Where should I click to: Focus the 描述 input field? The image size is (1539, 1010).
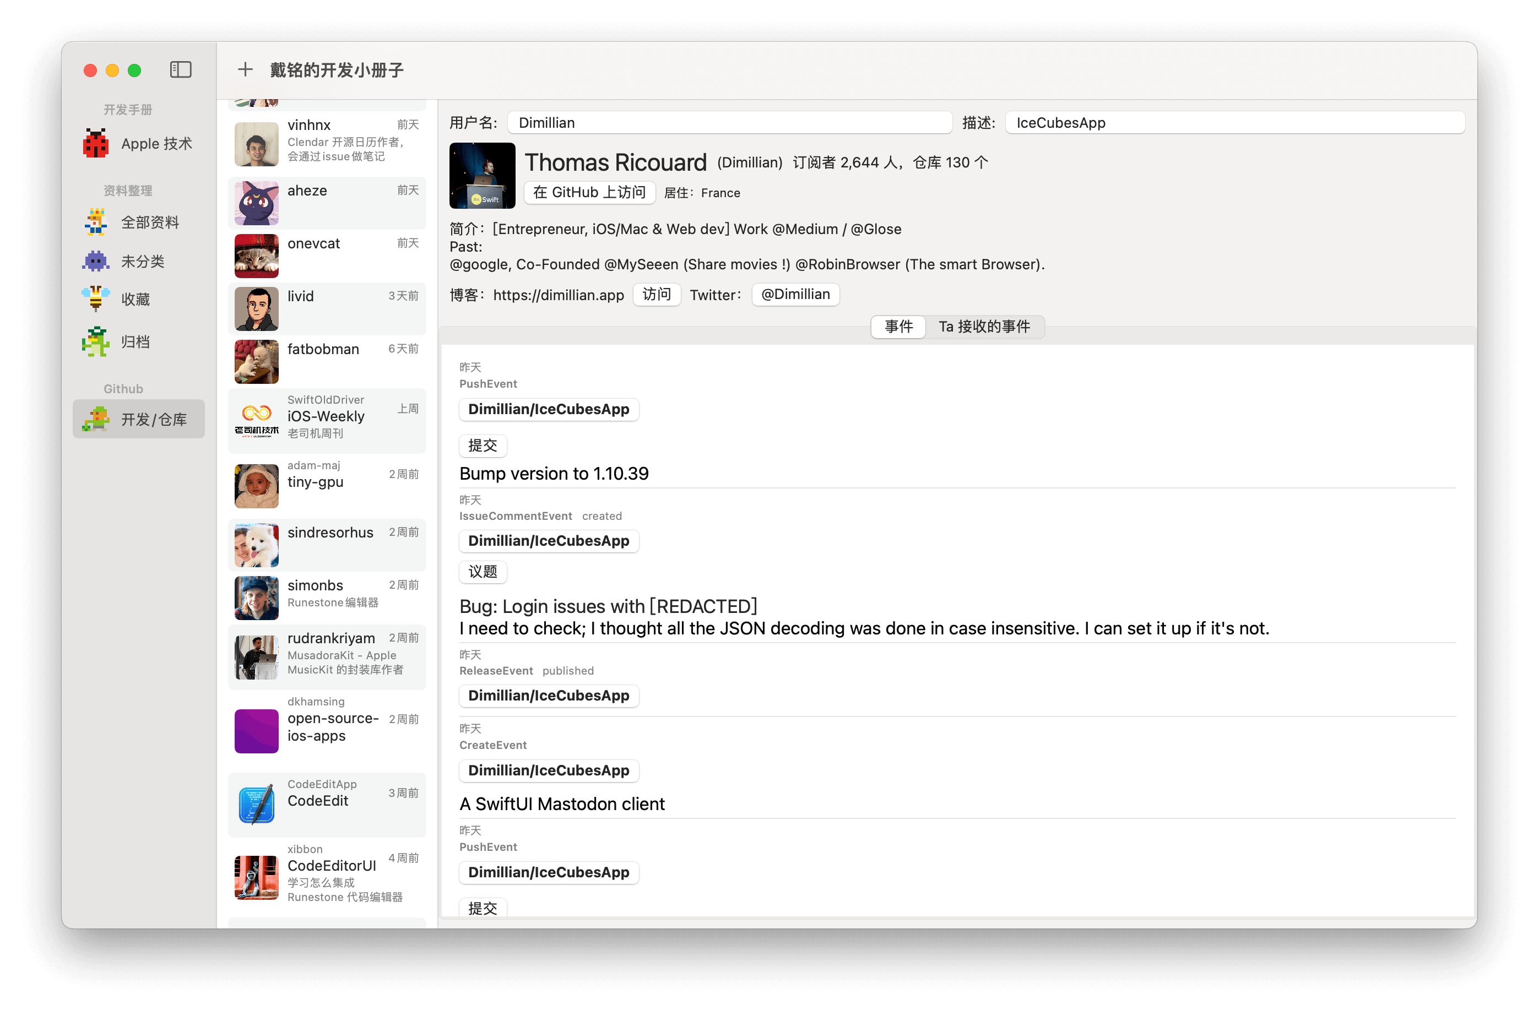pyautogui.click(x=1234, y=122)
